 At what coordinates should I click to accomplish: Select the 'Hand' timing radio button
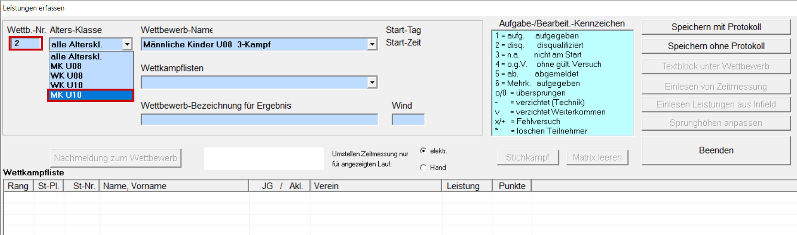(423, 167)
